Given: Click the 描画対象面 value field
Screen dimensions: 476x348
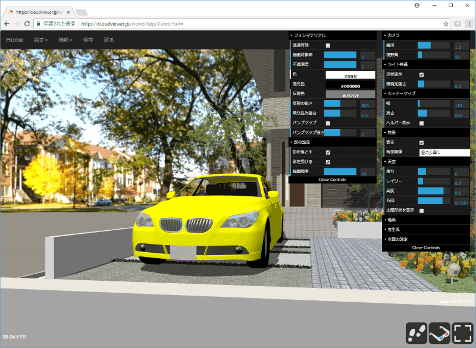Looking at the screenshot, I should (x=368, y=55).
